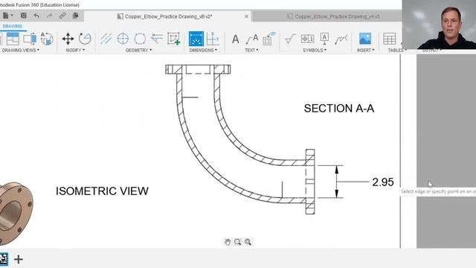The width and height of the screenshot is (476, 268).
Task: Switch to Copper_Elbow_Practice Drawing_vB v2 tab
Action: click(169, 16)
